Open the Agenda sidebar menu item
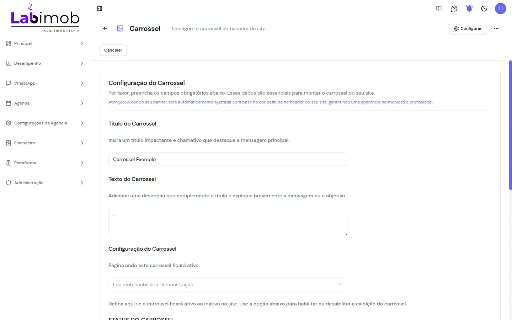Viewport: 512px width, 320px height. coord(45,103)
